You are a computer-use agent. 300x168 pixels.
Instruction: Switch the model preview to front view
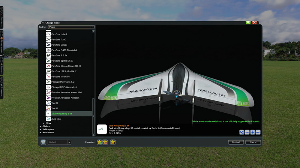point(247,132)
